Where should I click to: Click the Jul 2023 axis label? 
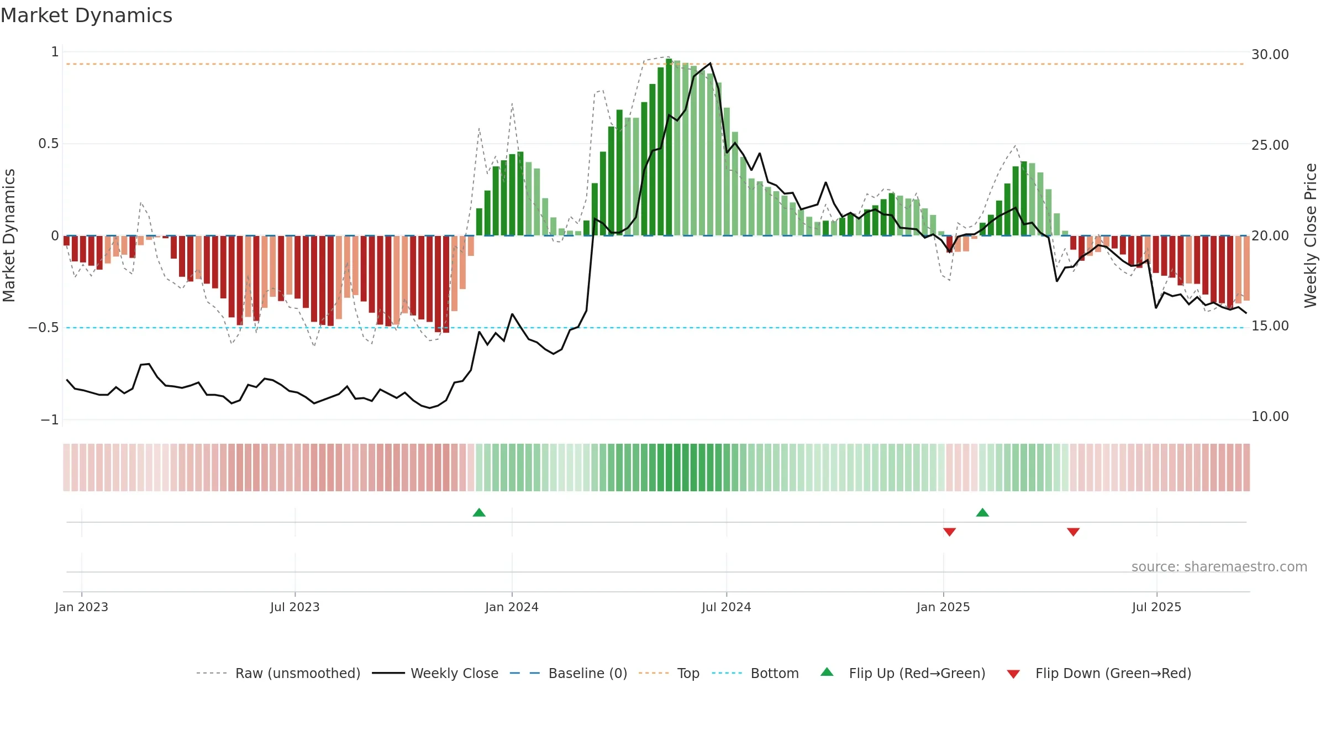295,607
